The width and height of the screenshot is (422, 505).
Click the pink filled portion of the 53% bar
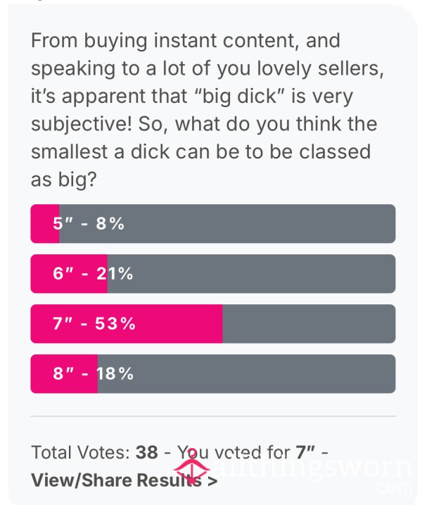tap(127, 324)
